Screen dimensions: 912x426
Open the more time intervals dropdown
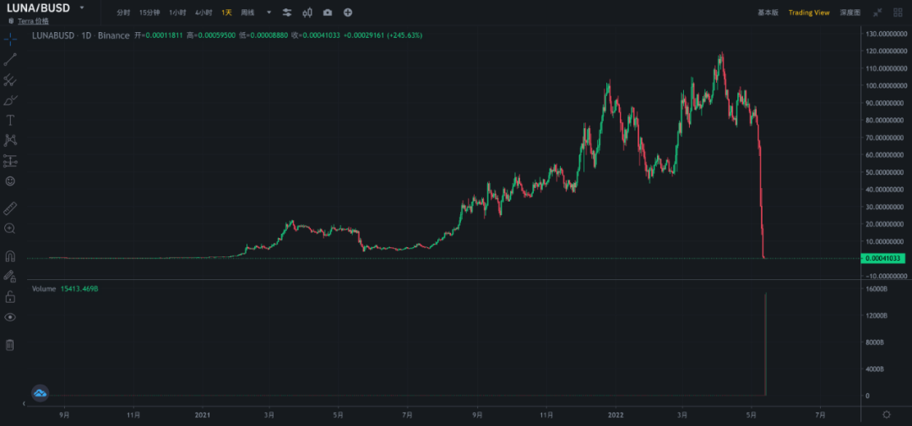click(x=269, y=12)
